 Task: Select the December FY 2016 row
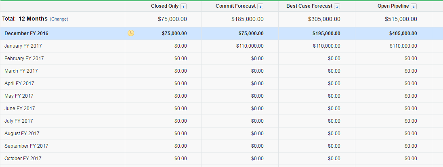(26, 33)
